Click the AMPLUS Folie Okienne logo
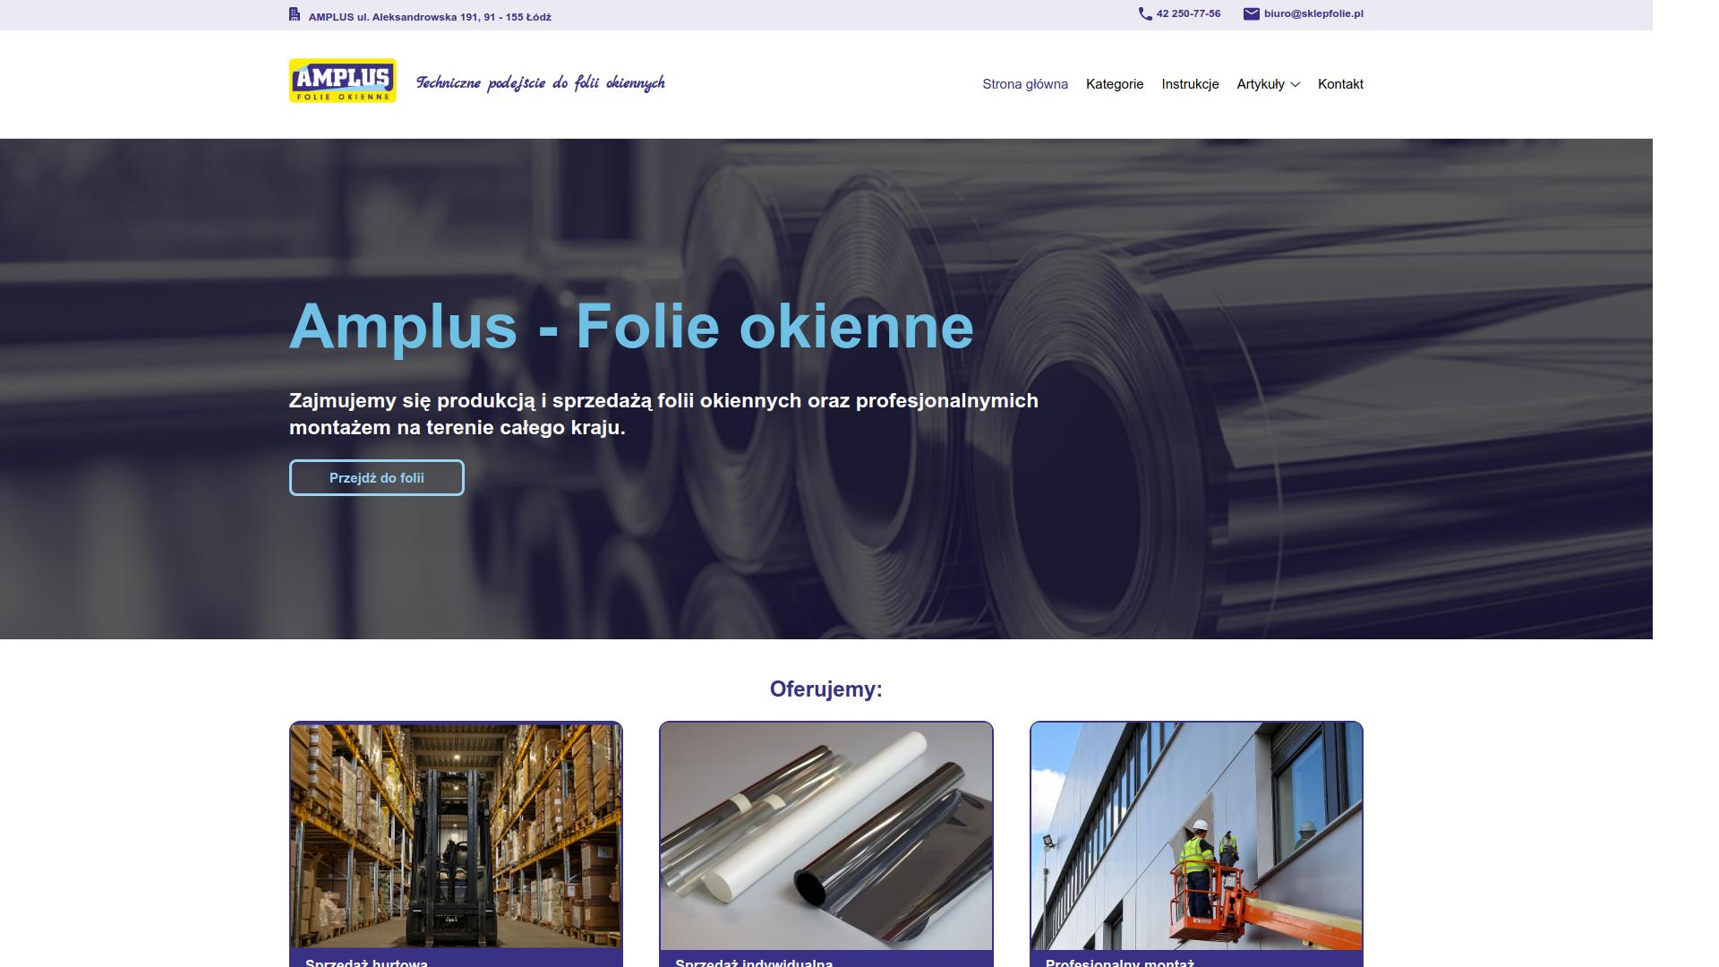The height and width of the screenshot is (967, 1719). tap(342, 81)
